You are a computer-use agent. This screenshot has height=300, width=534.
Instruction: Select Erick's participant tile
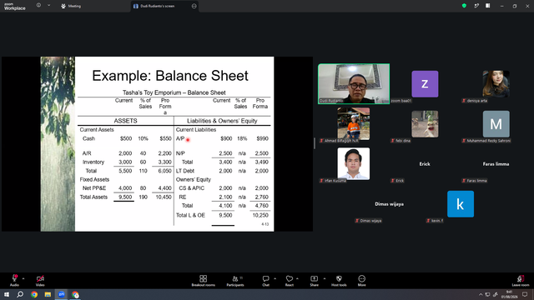425,164
